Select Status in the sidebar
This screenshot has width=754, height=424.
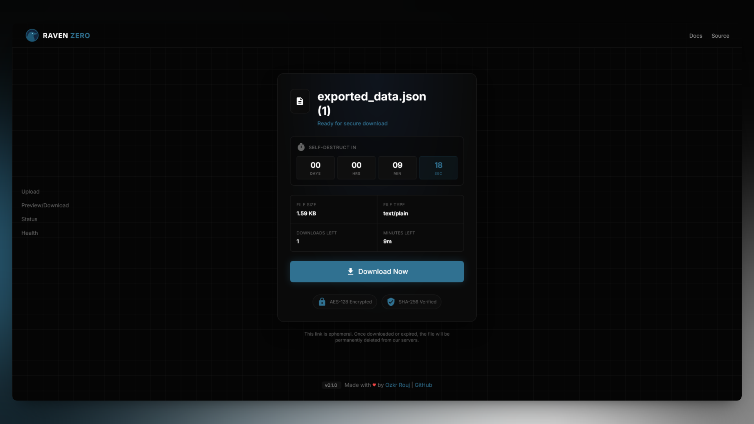tap(29, 219)
